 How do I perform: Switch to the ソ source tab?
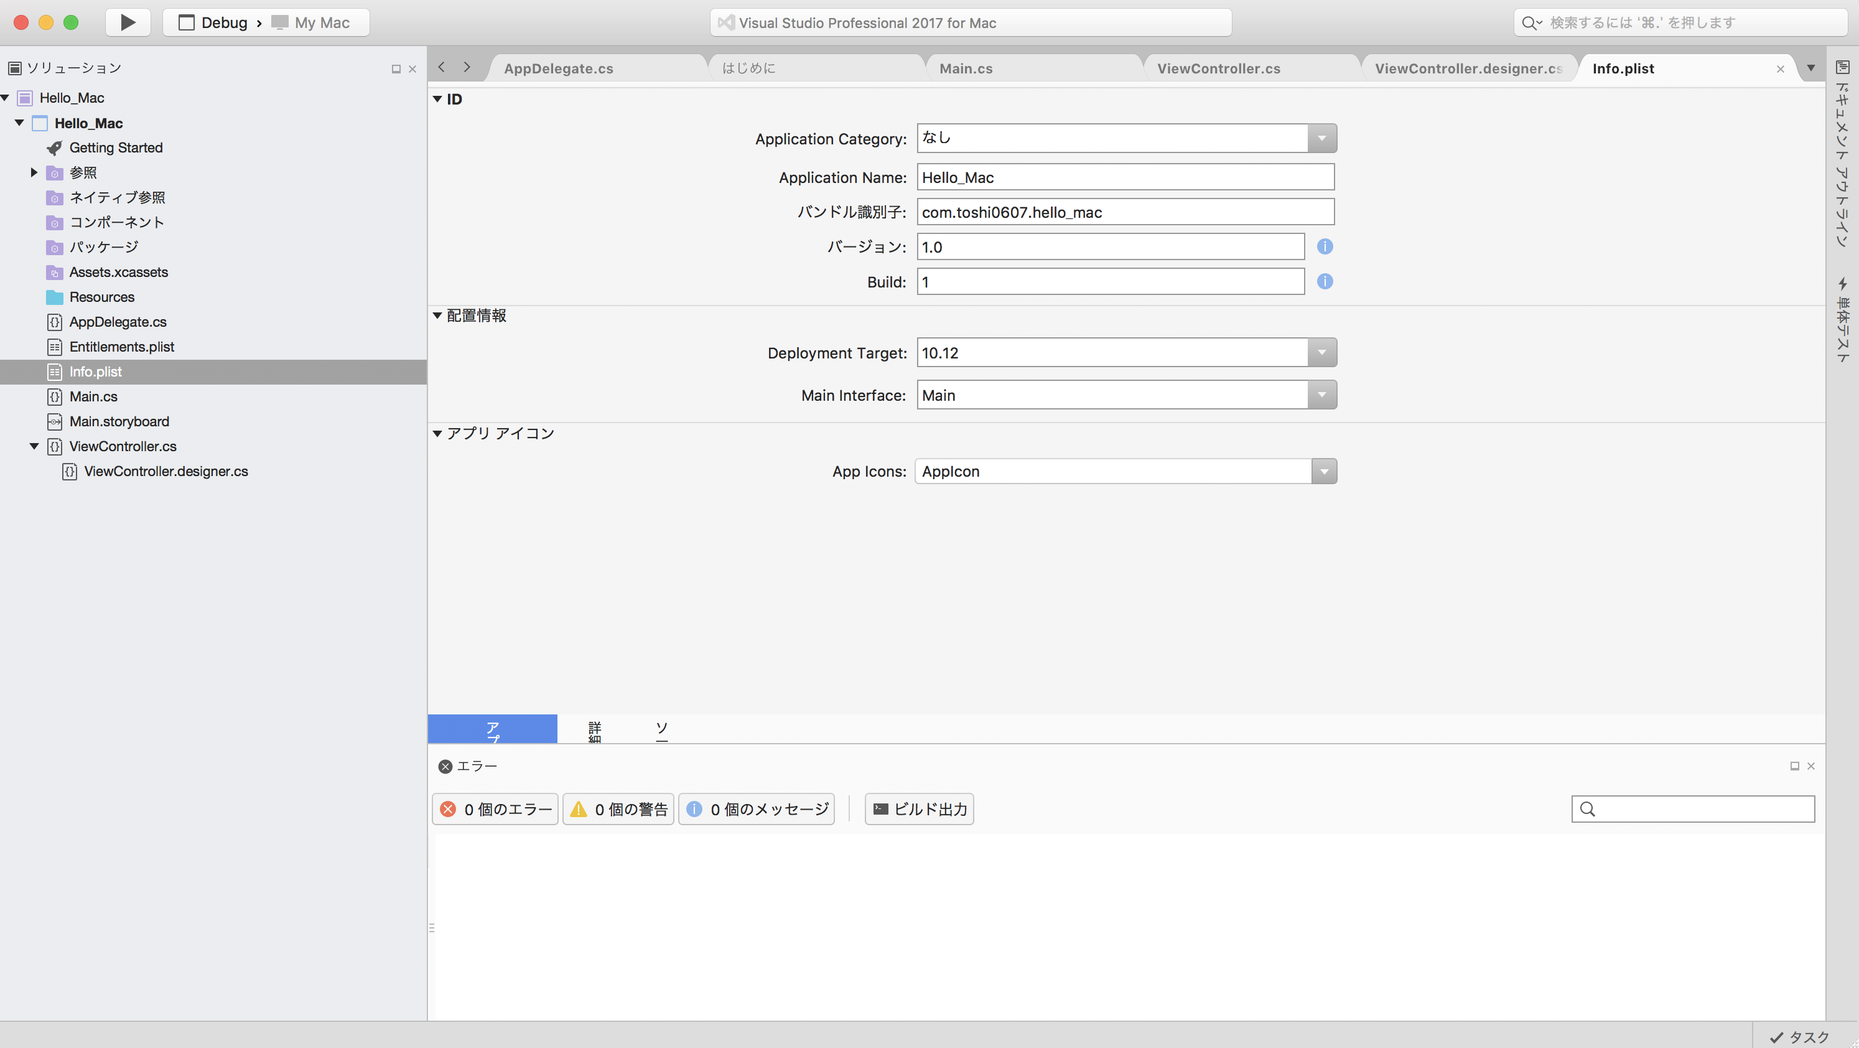point(661,728)
